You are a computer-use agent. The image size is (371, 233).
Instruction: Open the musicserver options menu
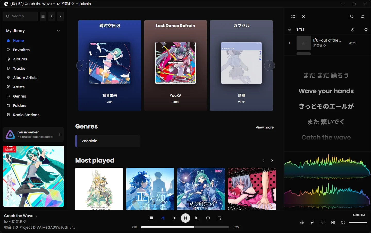pos(60,134)
